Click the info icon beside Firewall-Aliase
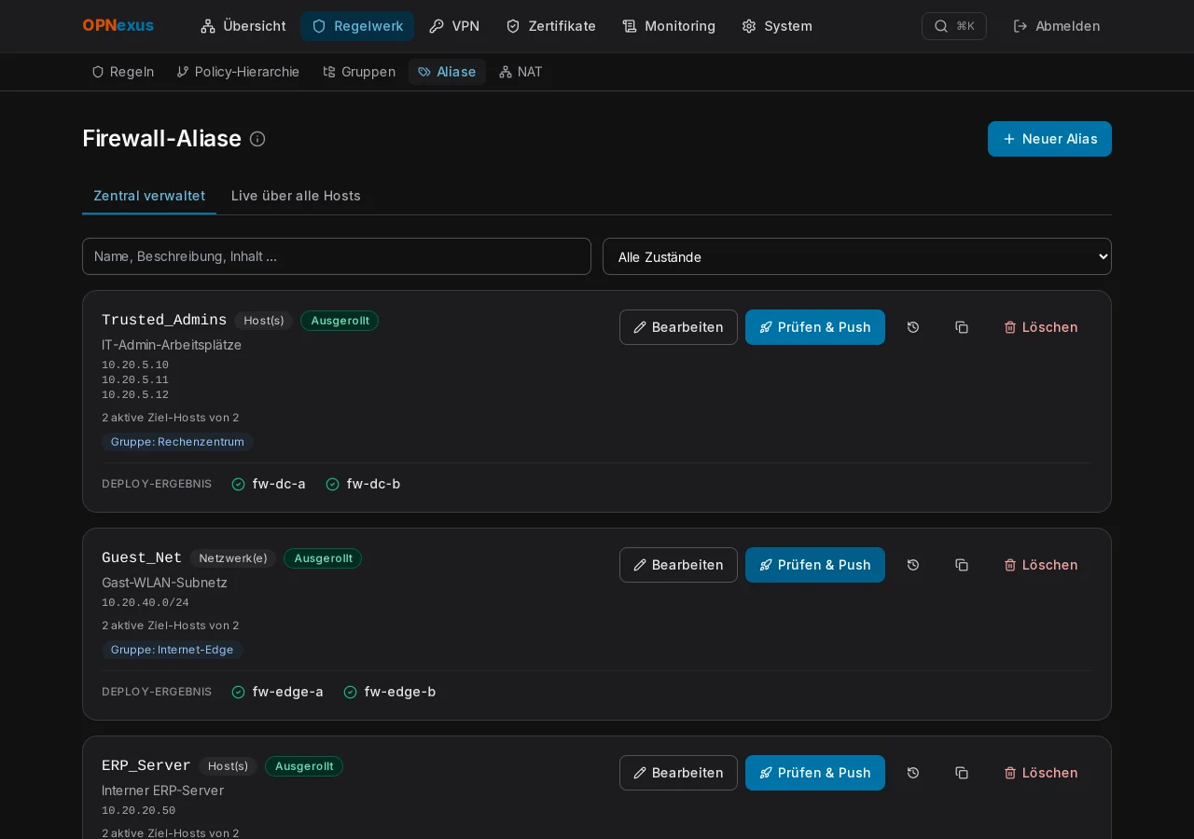Screen dimensions: 1194x839 (257, 139)
